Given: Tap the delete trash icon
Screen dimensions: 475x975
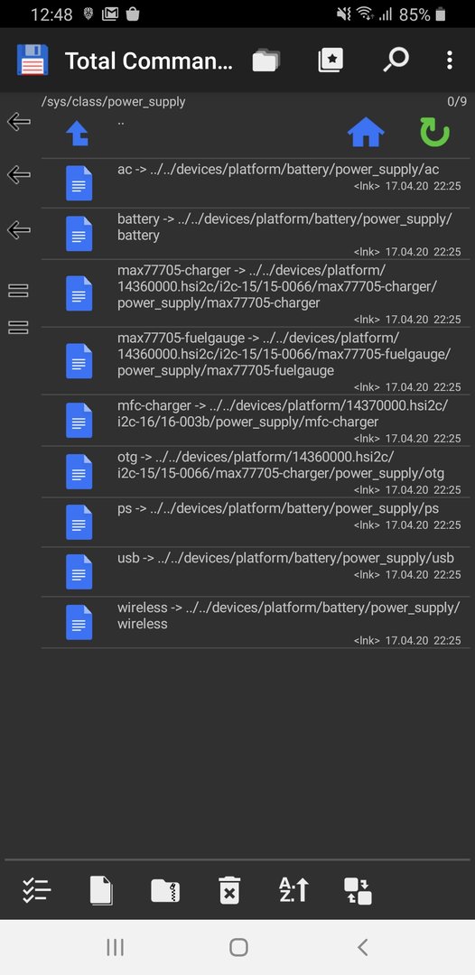Looking at the screenshot, I should tap(229, 890).
